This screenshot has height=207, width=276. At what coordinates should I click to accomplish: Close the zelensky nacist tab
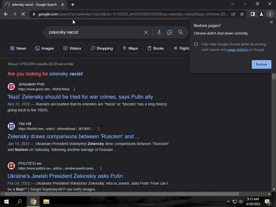pyautogui.click(x=63, y=5)
